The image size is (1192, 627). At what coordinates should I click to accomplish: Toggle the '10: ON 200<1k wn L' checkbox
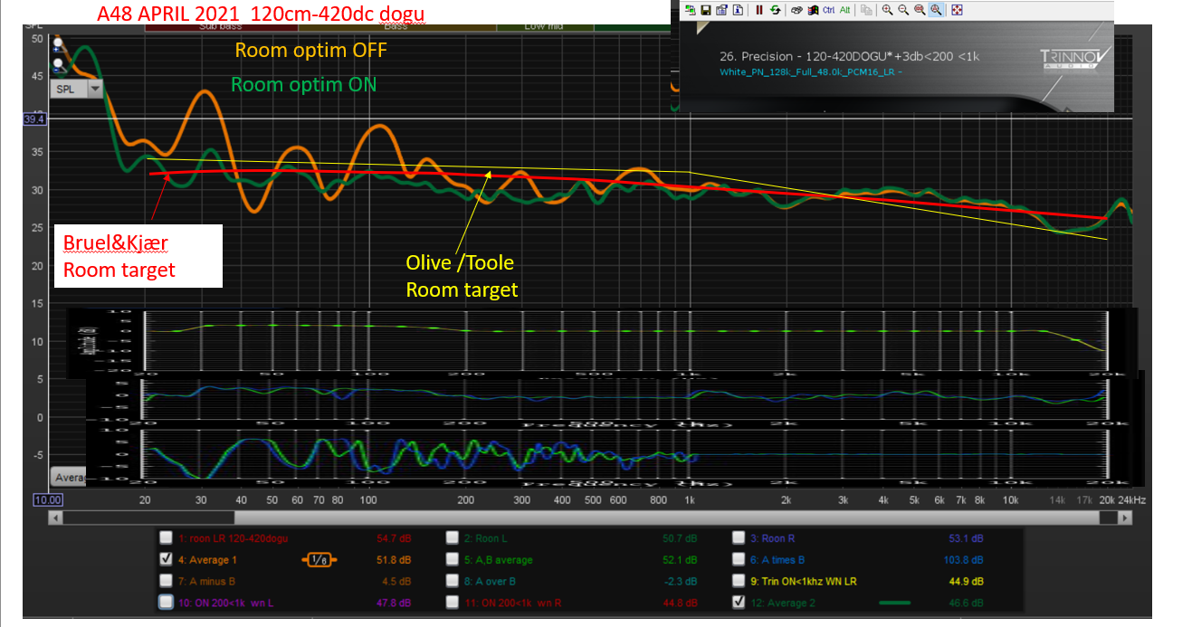(x=165, y=602)
